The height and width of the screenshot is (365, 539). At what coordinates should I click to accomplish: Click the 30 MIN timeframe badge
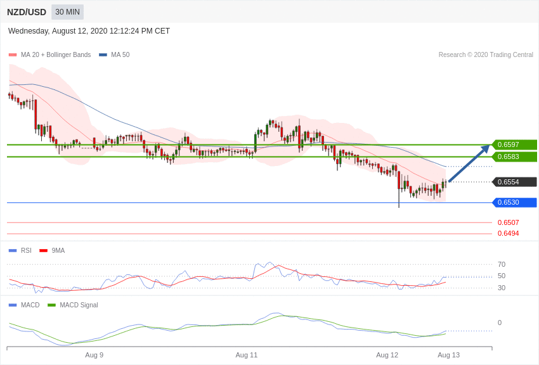67,12
